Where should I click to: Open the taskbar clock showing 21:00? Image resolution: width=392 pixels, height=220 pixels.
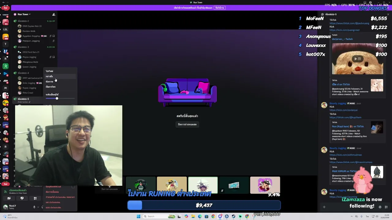tap(385, 216)
